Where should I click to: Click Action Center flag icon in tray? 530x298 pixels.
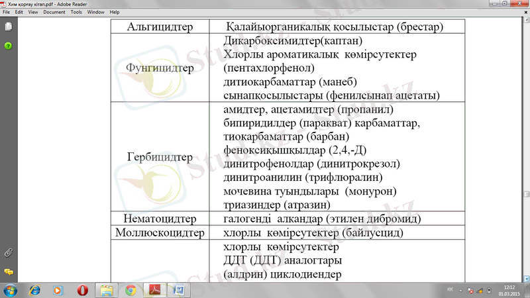(x=470, y=291)
